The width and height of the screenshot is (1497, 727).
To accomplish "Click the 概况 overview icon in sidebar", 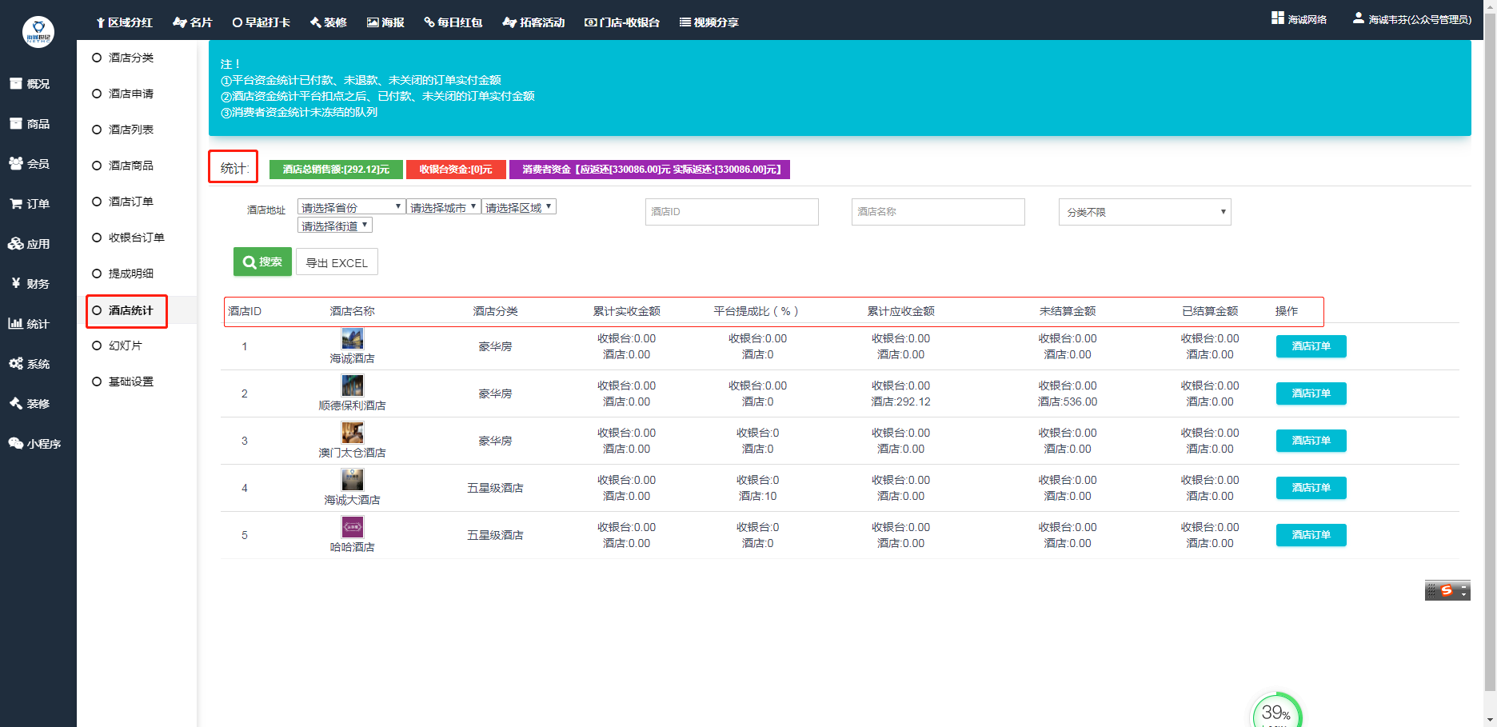I will 16,84.
